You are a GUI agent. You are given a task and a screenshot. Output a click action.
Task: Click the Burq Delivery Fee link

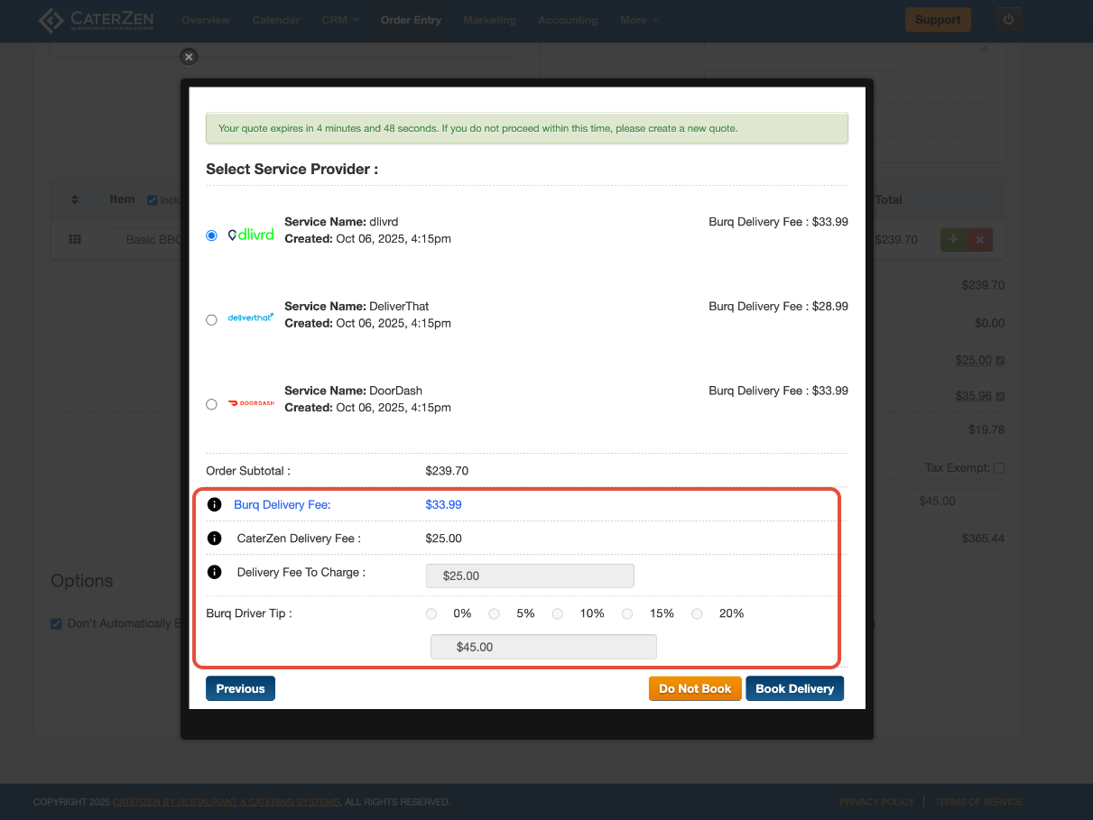[x=283, y=504]
